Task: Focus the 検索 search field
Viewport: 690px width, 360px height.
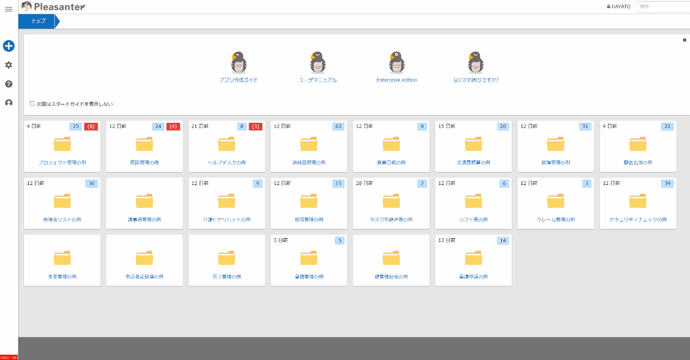Action: point(663,7)
